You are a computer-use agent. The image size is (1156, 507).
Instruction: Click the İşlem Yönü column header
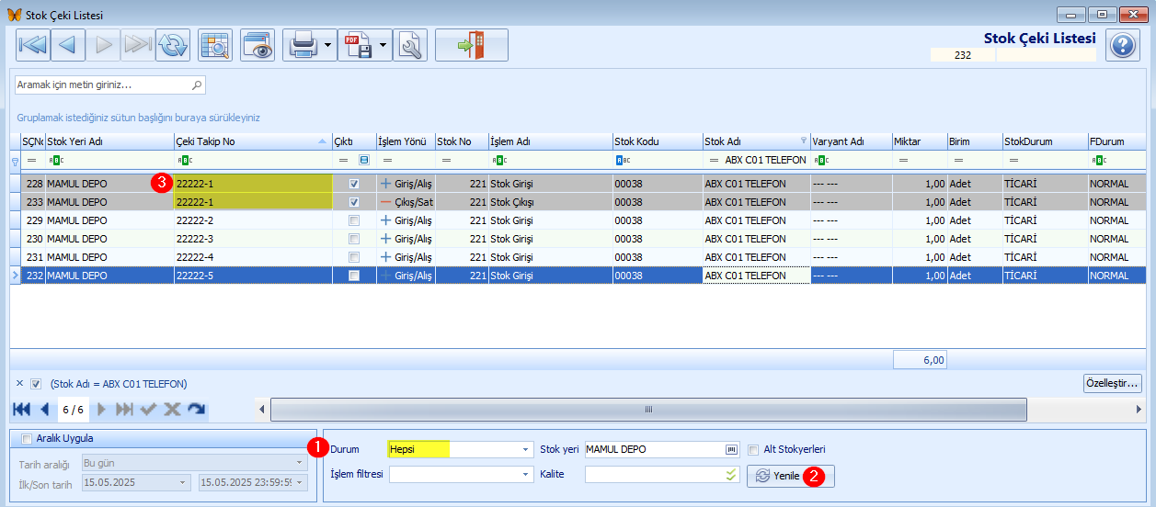406,141
